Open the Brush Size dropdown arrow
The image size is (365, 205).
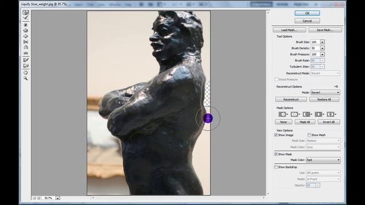322,42
